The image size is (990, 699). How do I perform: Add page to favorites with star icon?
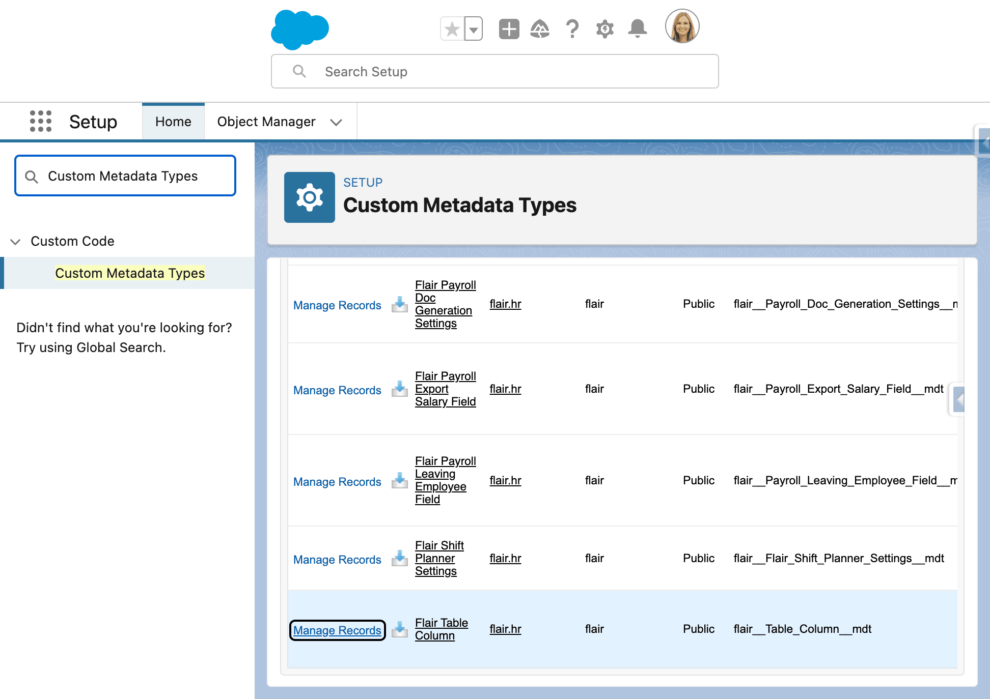(452, 29)
